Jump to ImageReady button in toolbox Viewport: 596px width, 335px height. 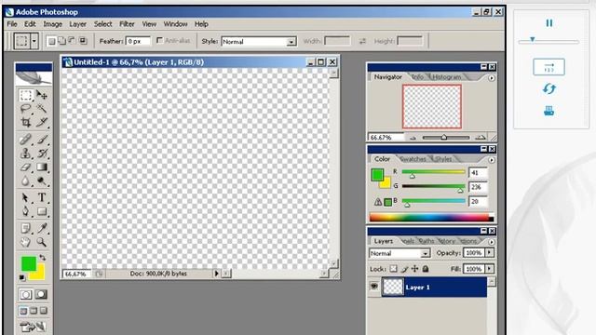[x=34, y=327]
